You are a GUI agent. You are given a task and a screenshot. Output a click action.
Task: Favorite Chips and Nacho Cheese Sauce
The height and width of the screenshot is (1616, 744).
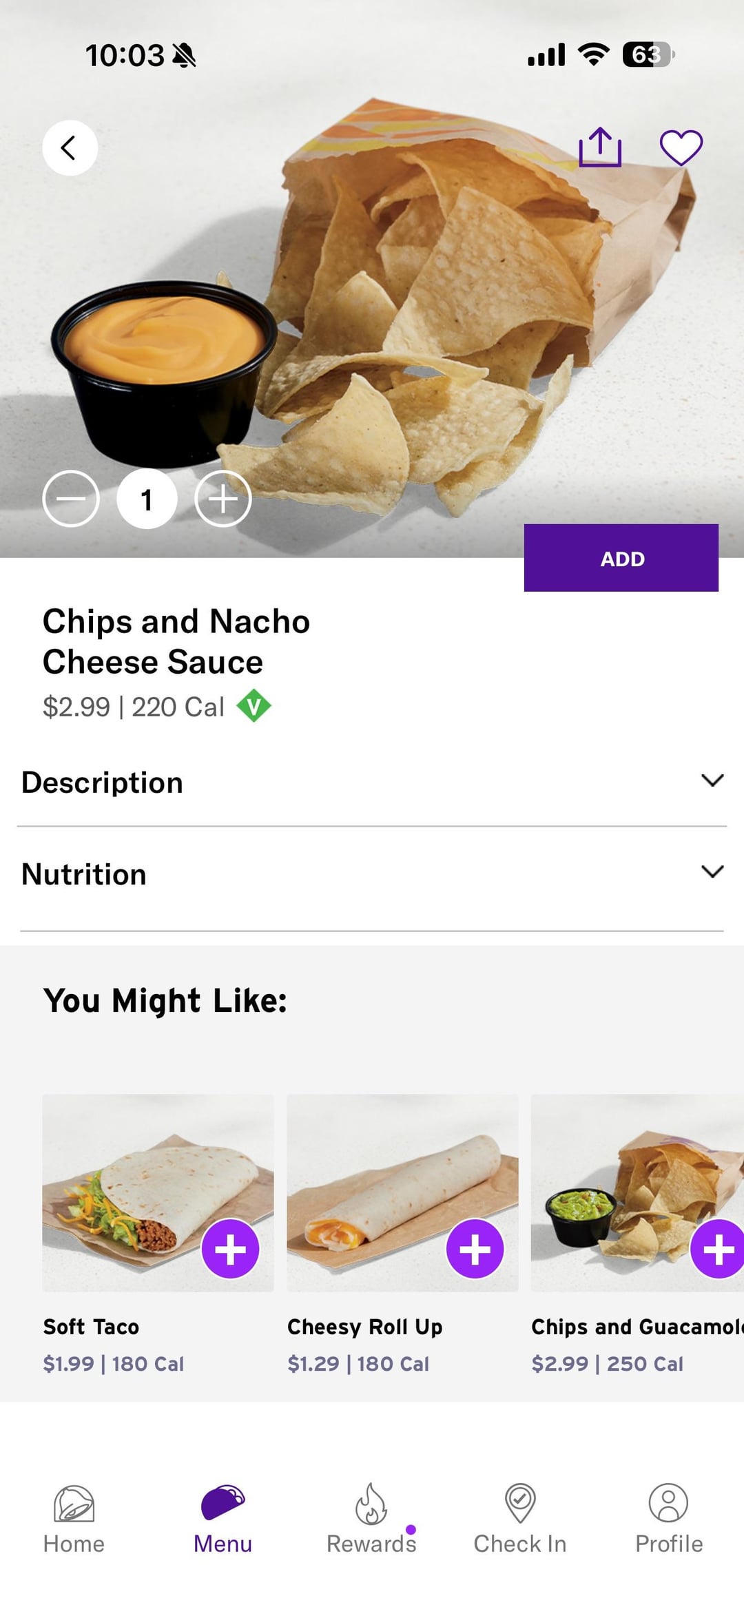[681, 147]
